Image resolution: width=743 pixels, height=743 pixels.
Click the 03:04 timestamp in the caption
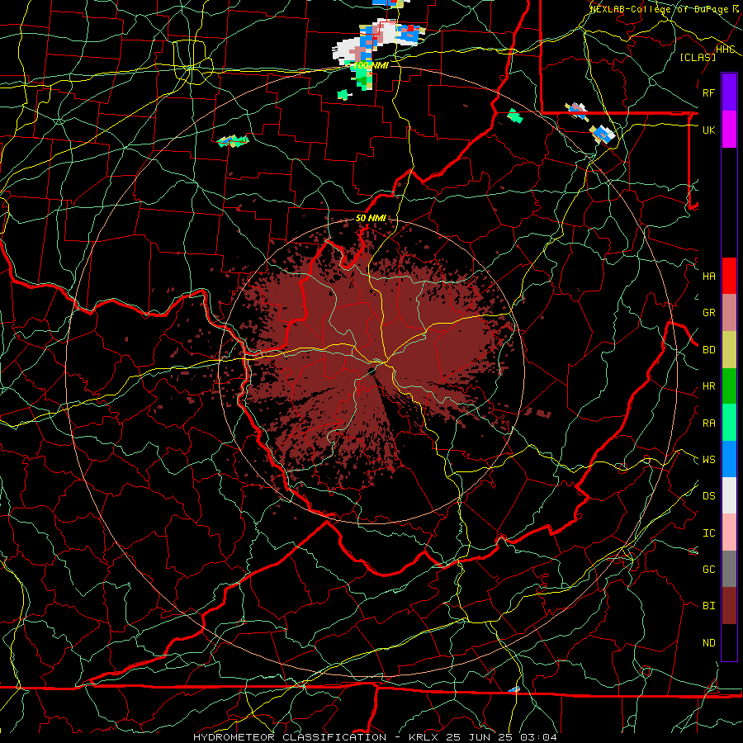(x=538, y=737)
